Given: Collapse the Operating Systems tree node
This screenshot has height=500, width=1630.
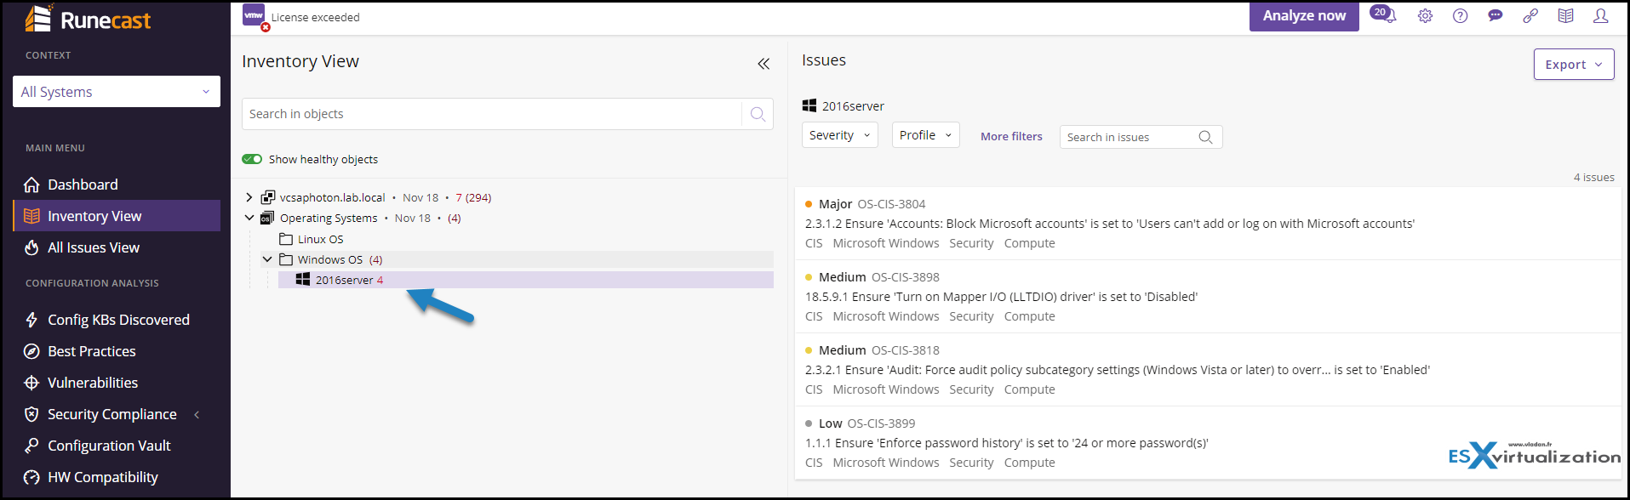Looking at the screenshot, I should click(249, 218).
